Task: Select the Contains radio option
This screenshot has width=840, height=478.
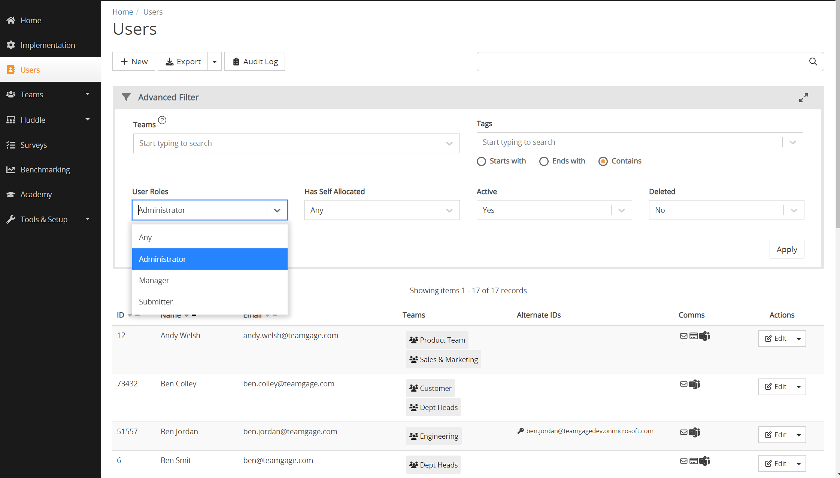Action: coord(603,161)
